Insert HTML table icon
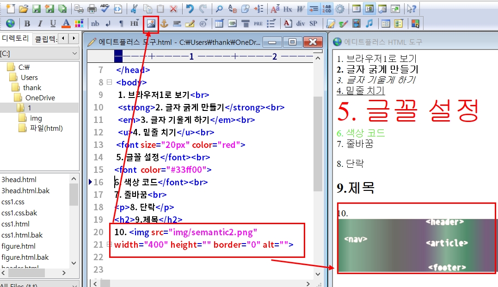The height and width of the screenshot is (287, 498). tap(219, 23)
